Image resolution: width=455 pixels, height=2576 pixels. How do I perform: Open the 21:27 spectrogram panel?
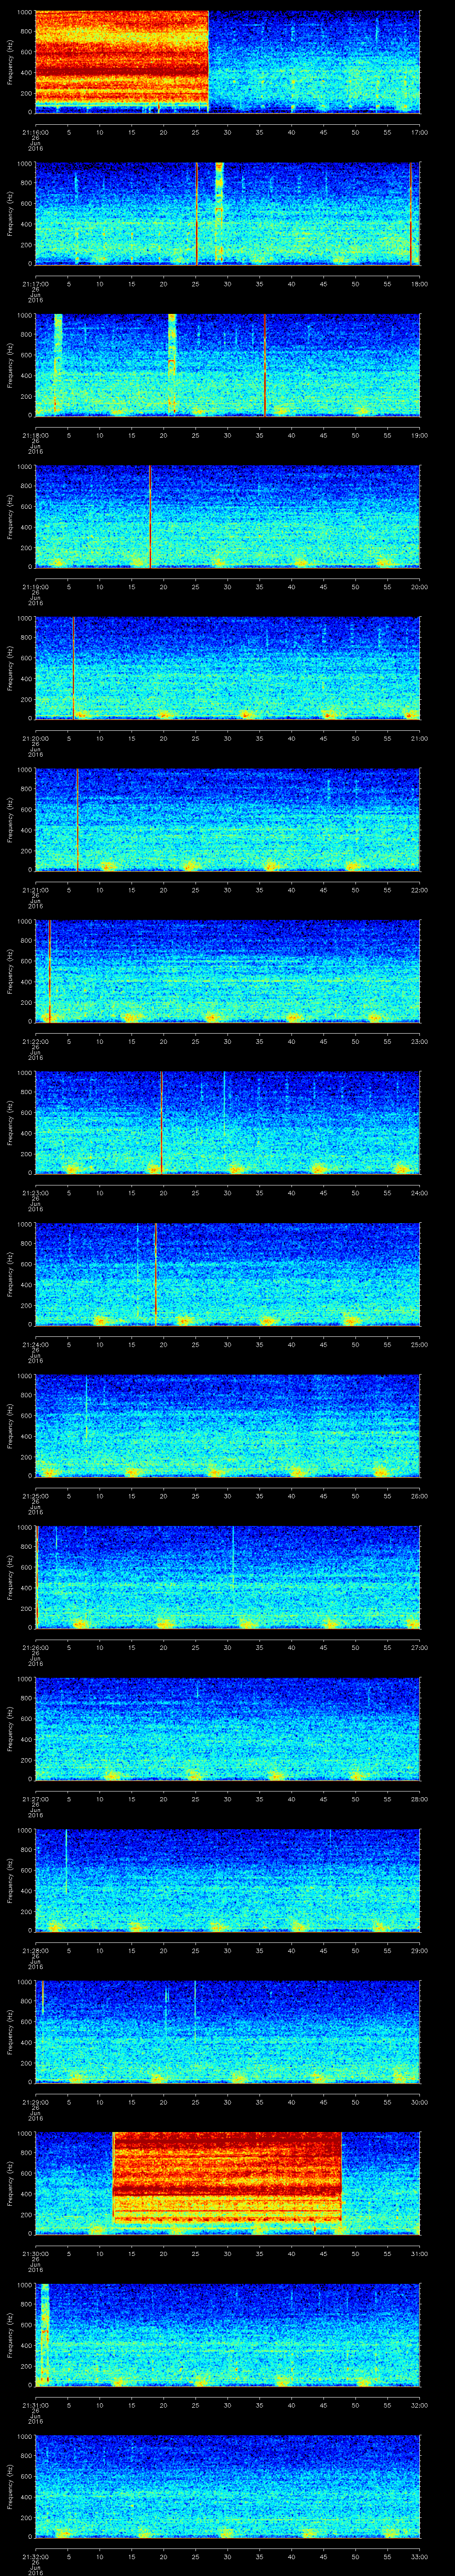(x=227, y=1728)
